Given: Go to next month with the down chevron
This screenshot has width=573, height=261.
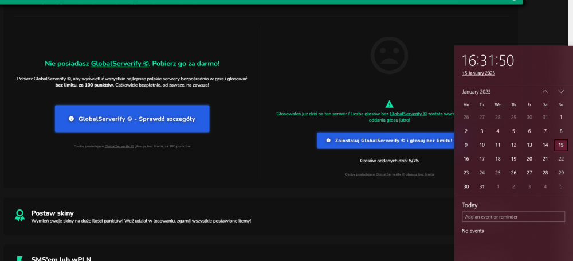Looking at the screenshot, I should click(x=561, y=92).
